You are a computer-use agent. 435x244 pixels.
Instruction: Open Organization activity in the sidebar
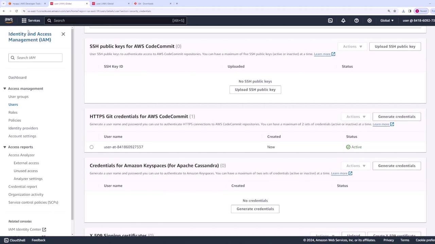coord(26,195)
